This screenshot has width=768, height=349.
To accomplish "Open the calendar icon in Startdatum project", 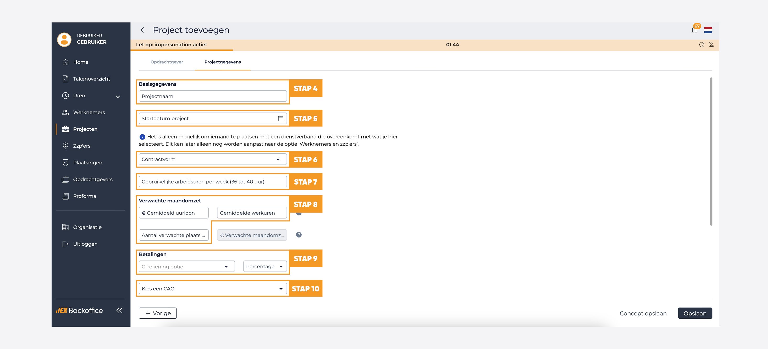I will point(280,118).
